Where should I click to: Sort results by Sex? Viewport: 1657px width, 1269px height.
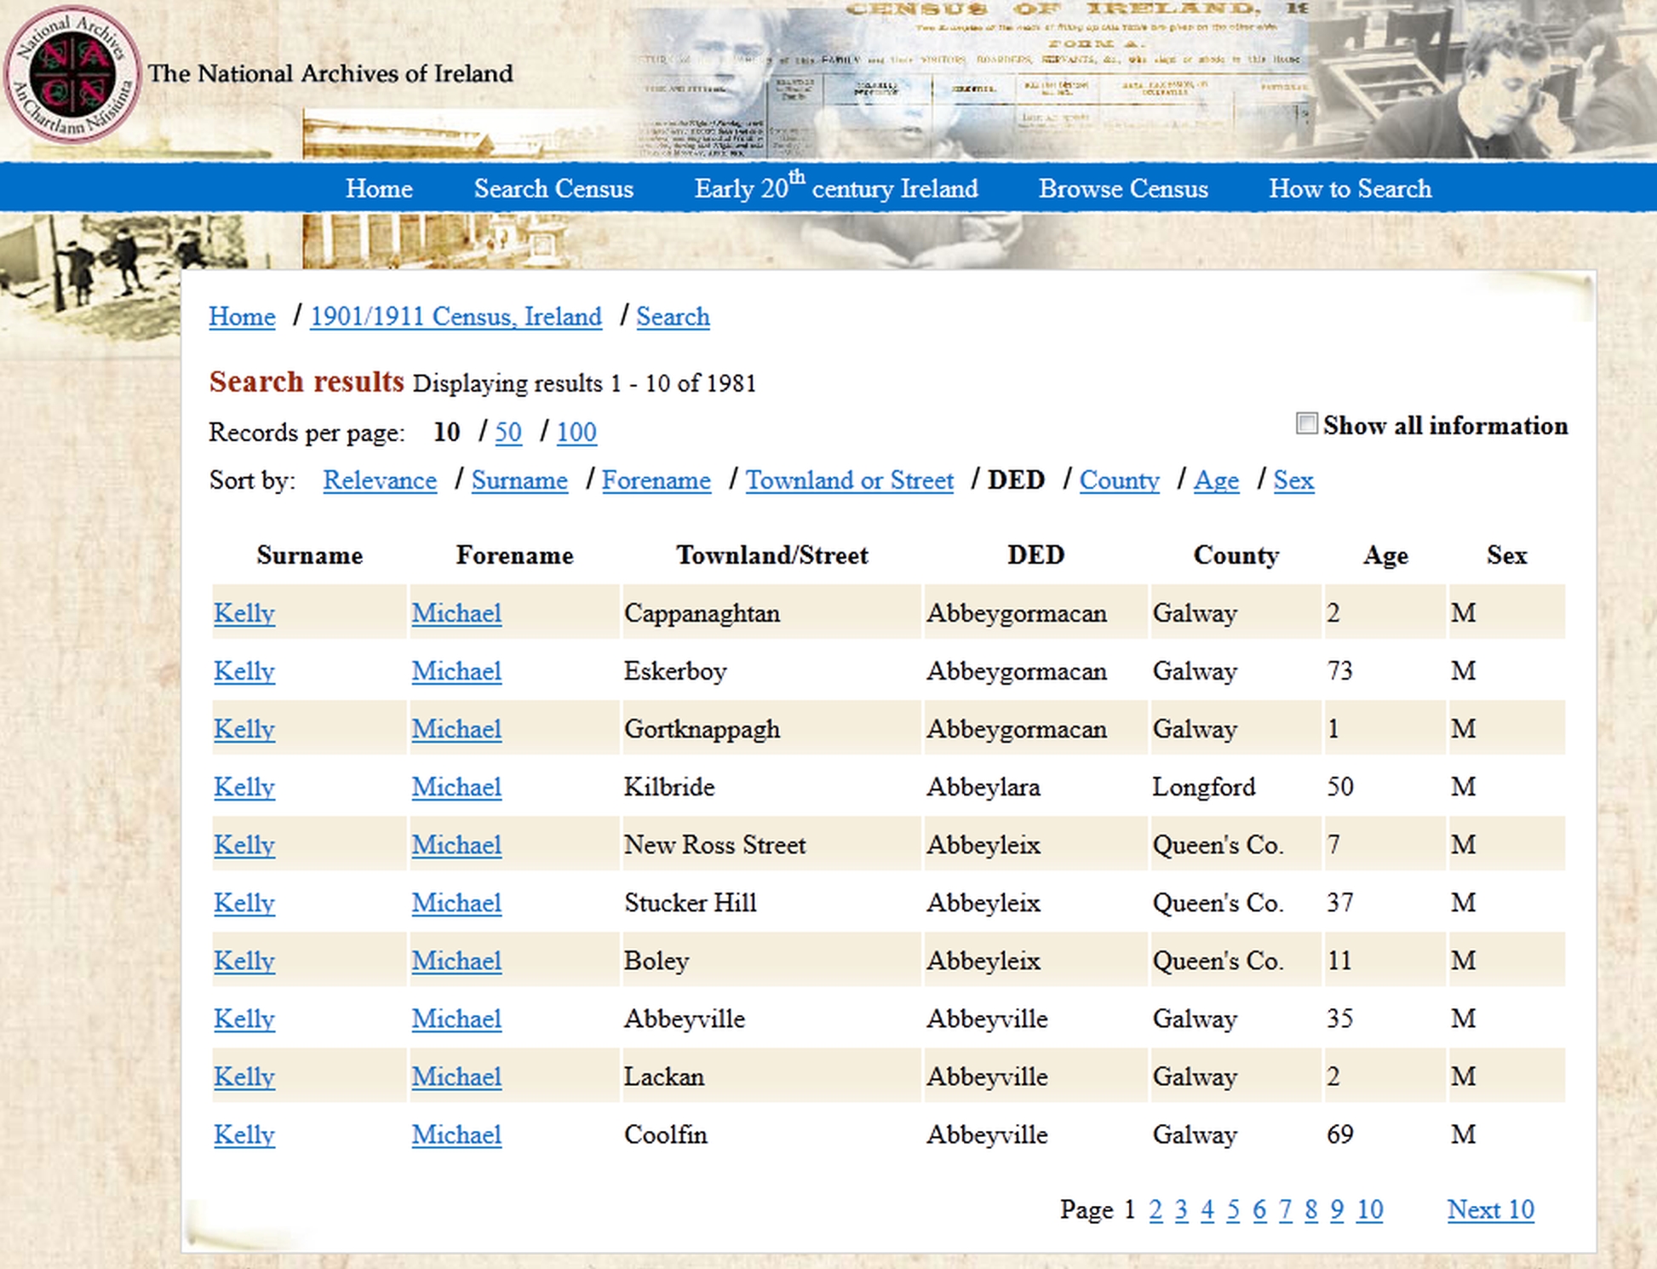[x=1293, y=479]
